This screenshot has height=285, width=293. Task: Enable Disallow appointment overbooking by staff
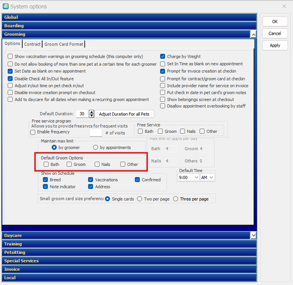point(162,106)
